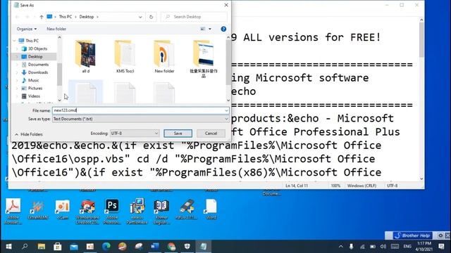Open File Explorer from the taskbar
This screenshot has width=451, height=253.
42,247
